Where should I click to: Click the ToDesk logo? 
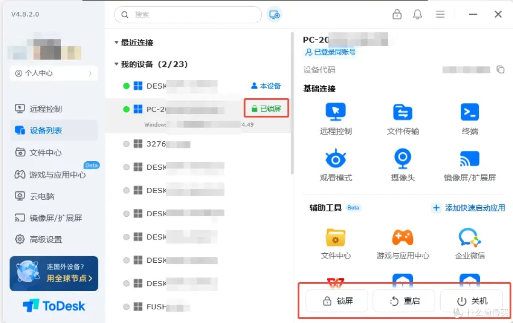coord(54,306)
